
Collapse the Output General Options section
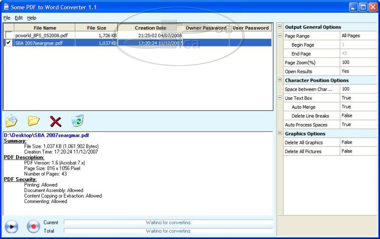[280, 27]
